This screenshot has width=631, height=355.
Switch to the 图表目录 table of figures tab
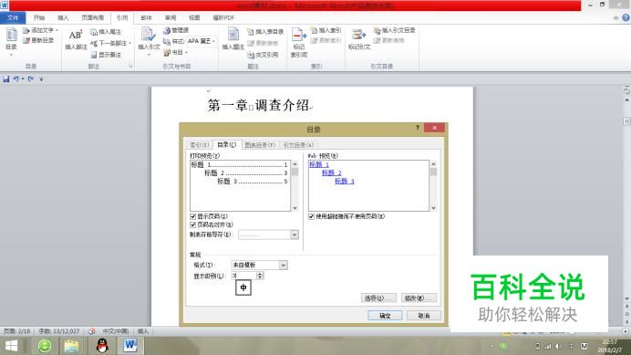tap(260, 145)
